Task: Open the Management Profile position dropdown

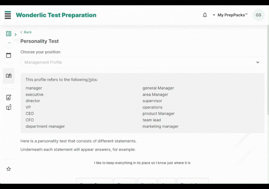Action: tap(142, 62)
